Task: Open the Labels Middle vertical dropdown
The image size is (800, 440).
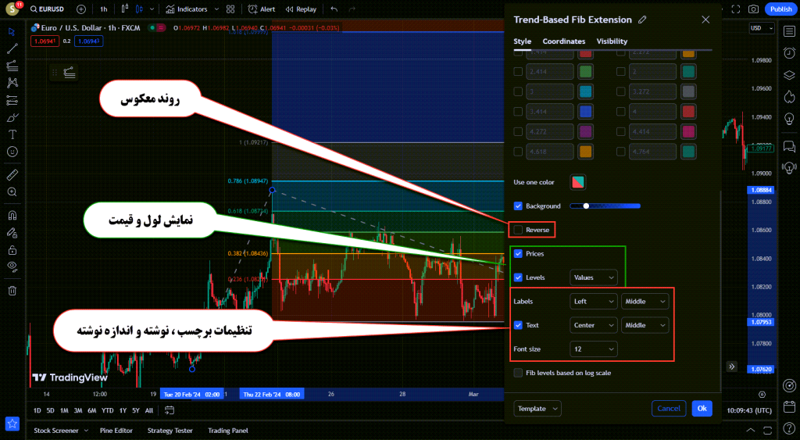Action: point(645,302)
